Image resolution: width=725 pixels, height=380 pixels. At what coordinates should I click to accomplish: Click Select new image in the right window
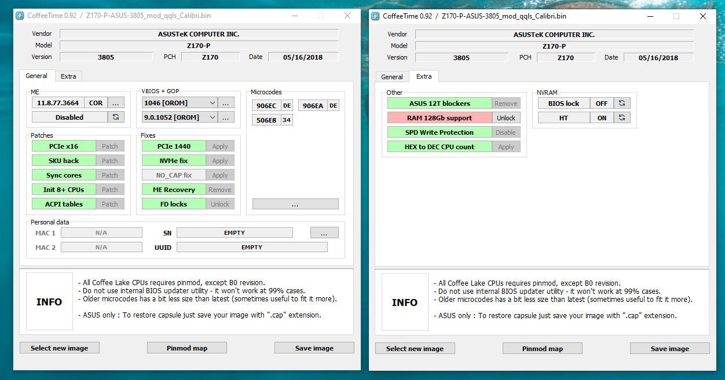tap(415, 348)
